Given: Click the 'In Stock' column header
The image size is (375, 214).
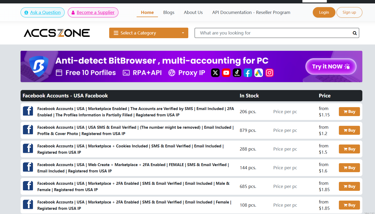Looking at the screenshot, I should 249,96.
